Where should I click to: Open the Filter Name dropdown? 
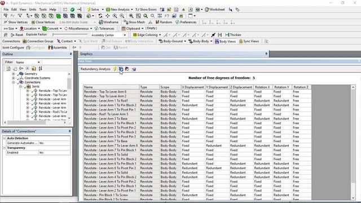tap(39, 62)
